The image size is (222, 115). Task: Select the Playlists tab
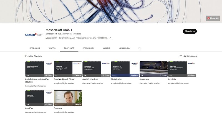pos(69,48)
